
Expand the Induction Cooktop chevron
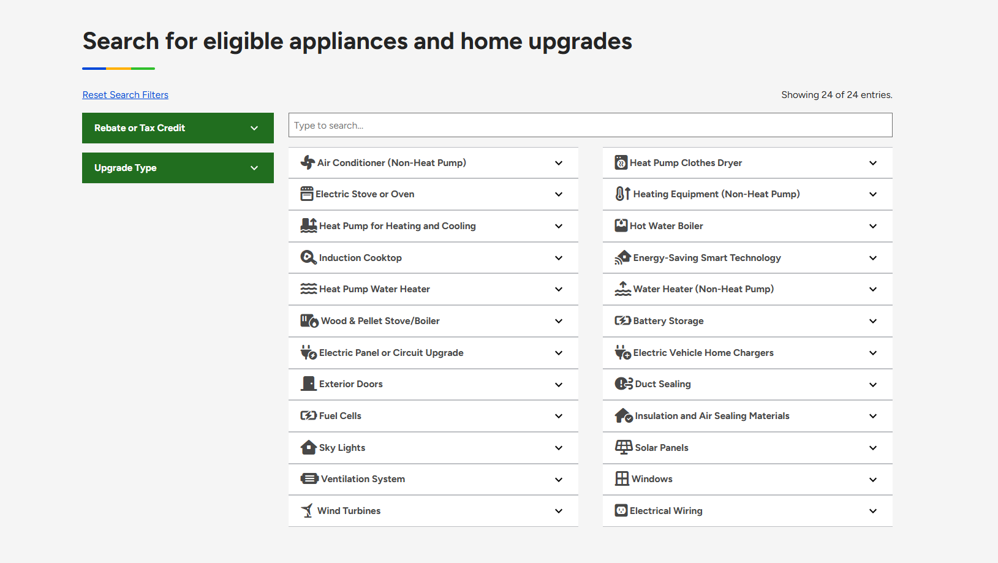click(559, 258)
